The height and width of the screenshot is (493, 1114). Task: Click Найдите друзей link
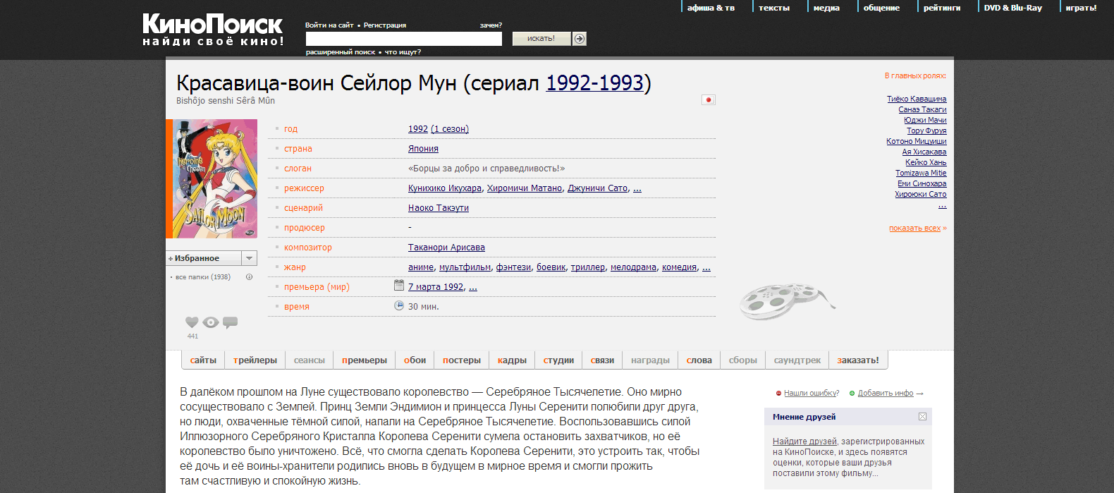(804, 442)
